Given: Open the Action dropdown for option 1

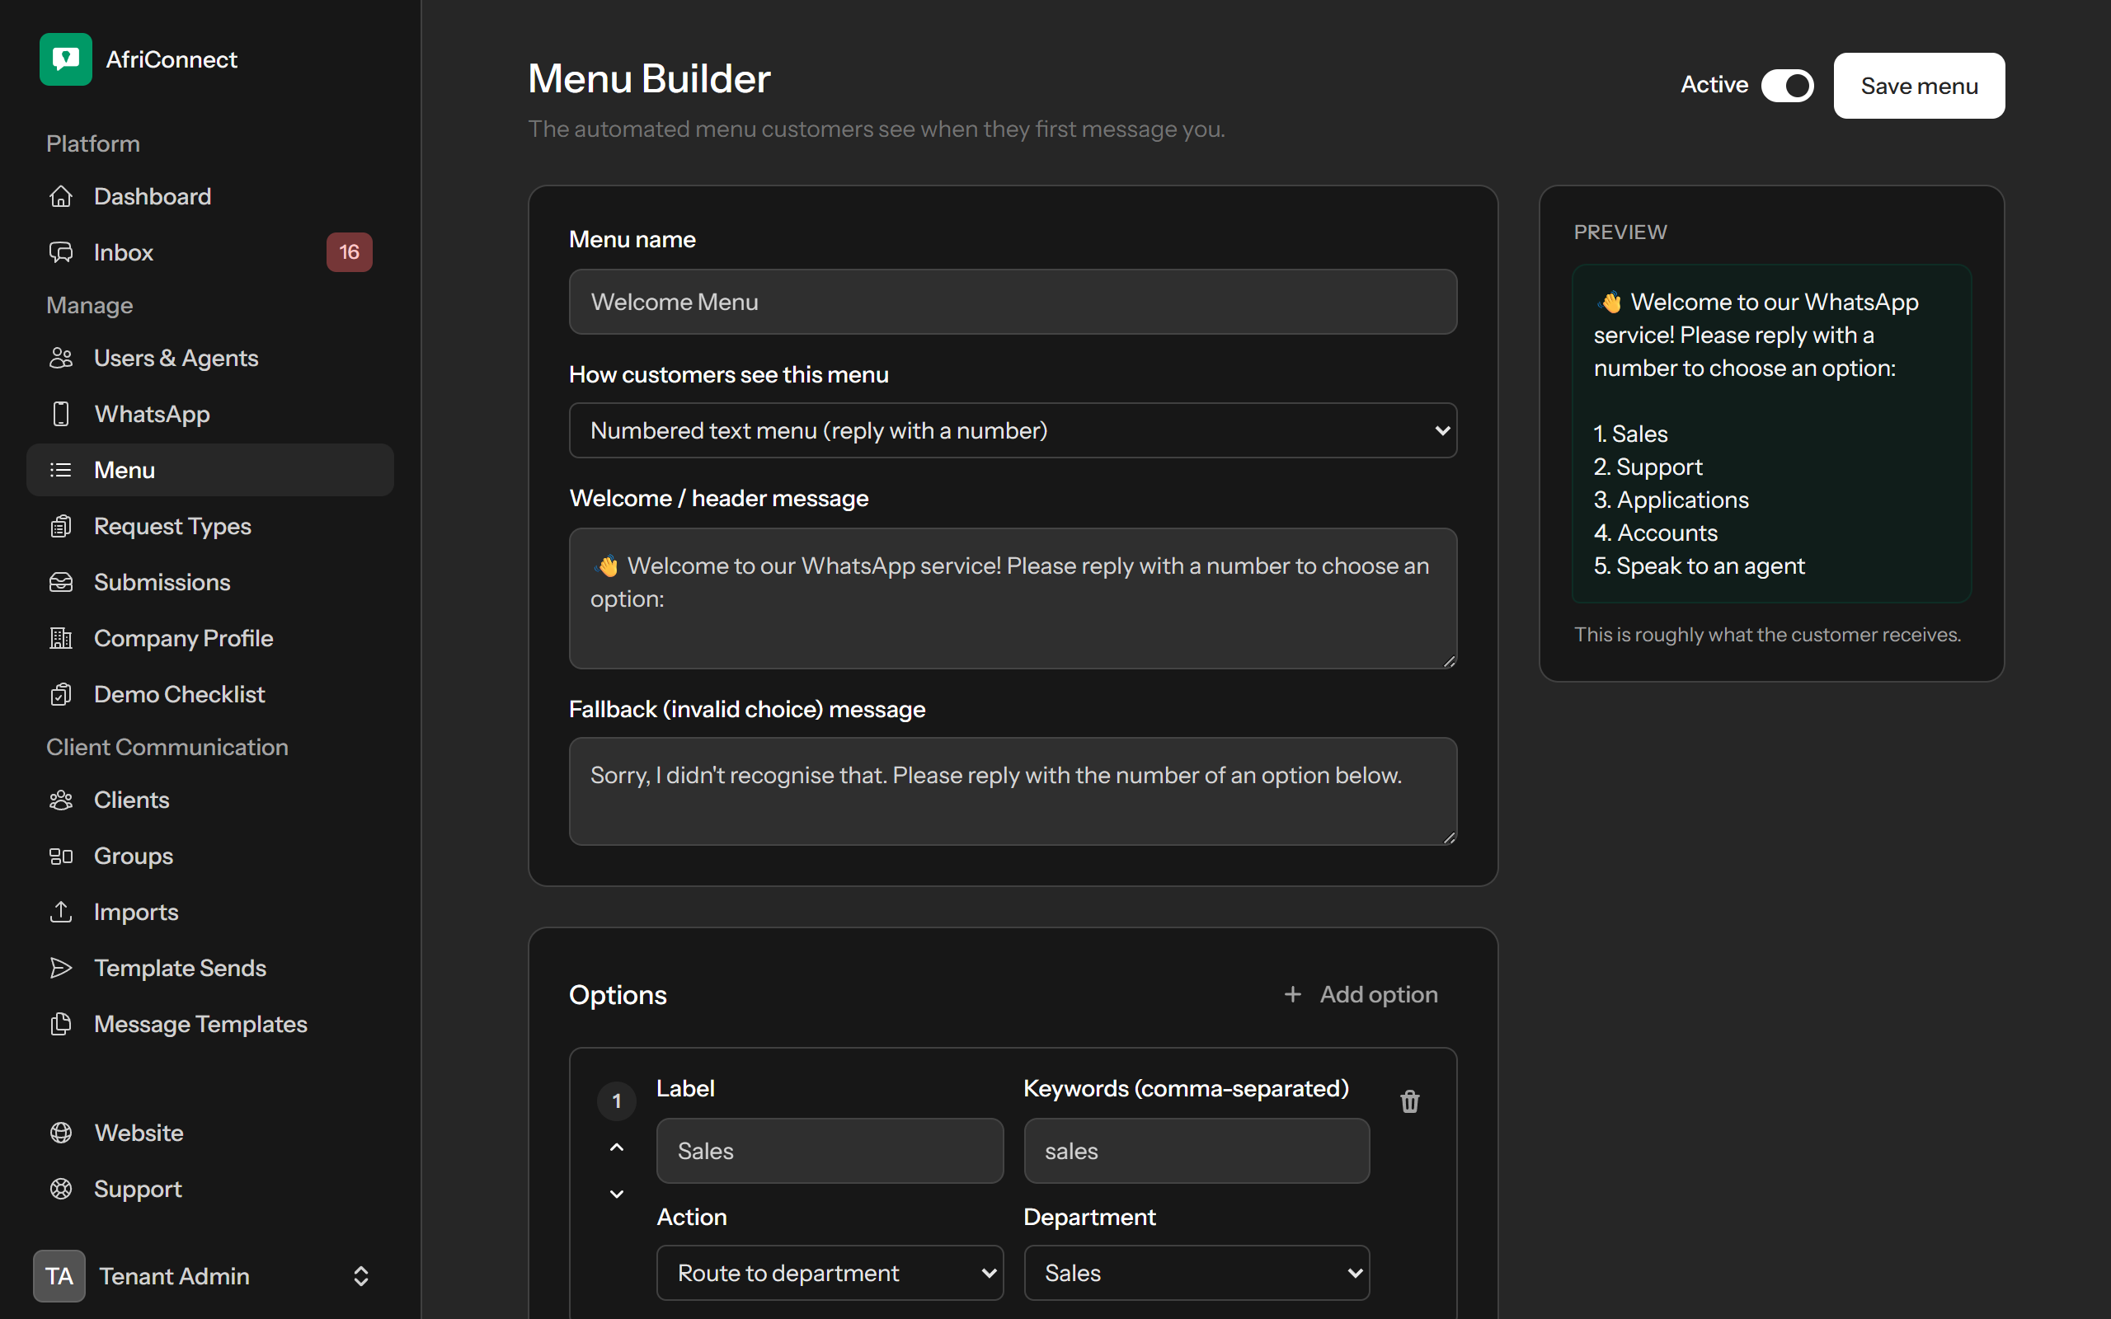Looking at the screenshot, I should click(x=830, y=1273).
